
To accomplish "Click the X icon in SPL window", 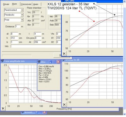I will [x=64, y=53].
